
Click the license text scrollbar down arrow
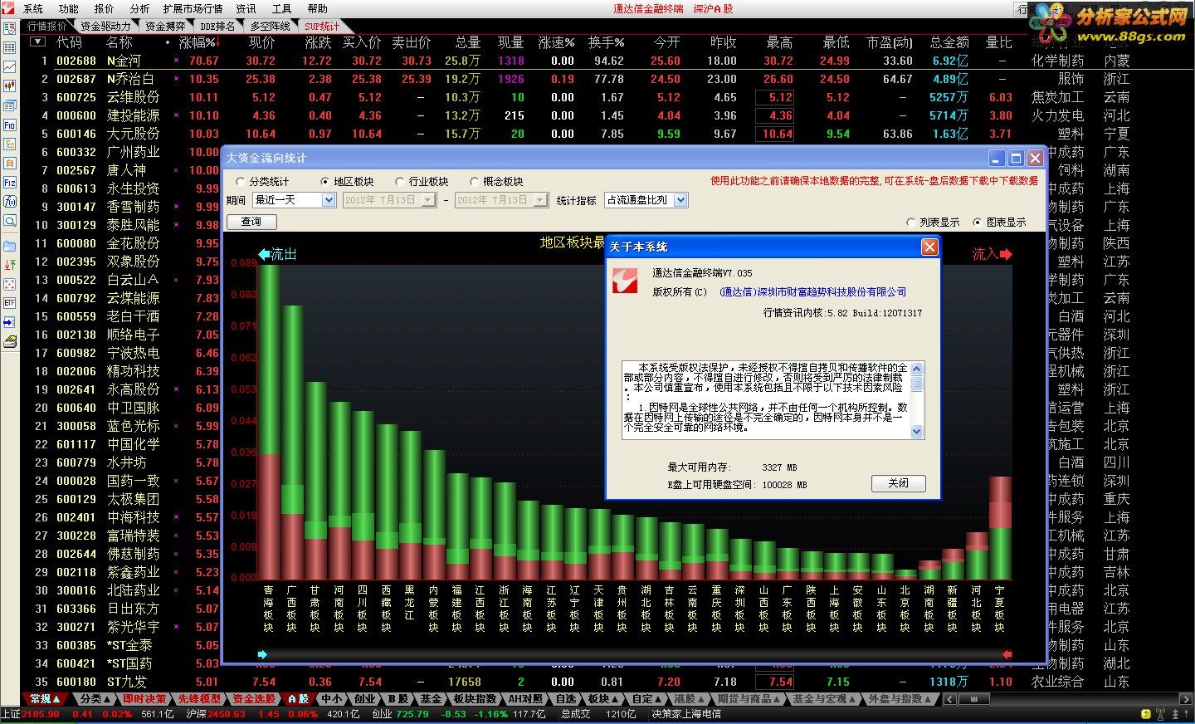point(917,432)
